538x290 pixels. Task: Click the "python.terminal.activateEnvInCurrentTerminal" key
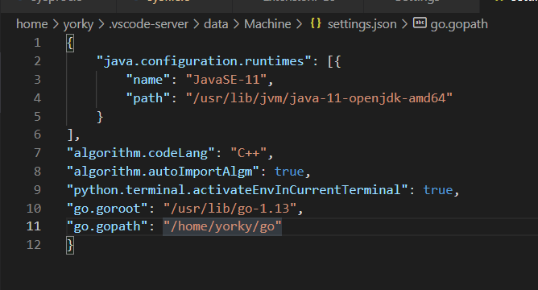(237, 190)
